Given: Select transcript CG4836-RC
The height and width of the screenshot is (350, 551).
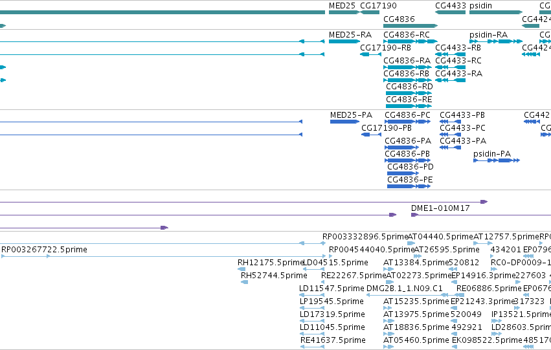Looking at the screenshot, I should click(x=406, y=35).
